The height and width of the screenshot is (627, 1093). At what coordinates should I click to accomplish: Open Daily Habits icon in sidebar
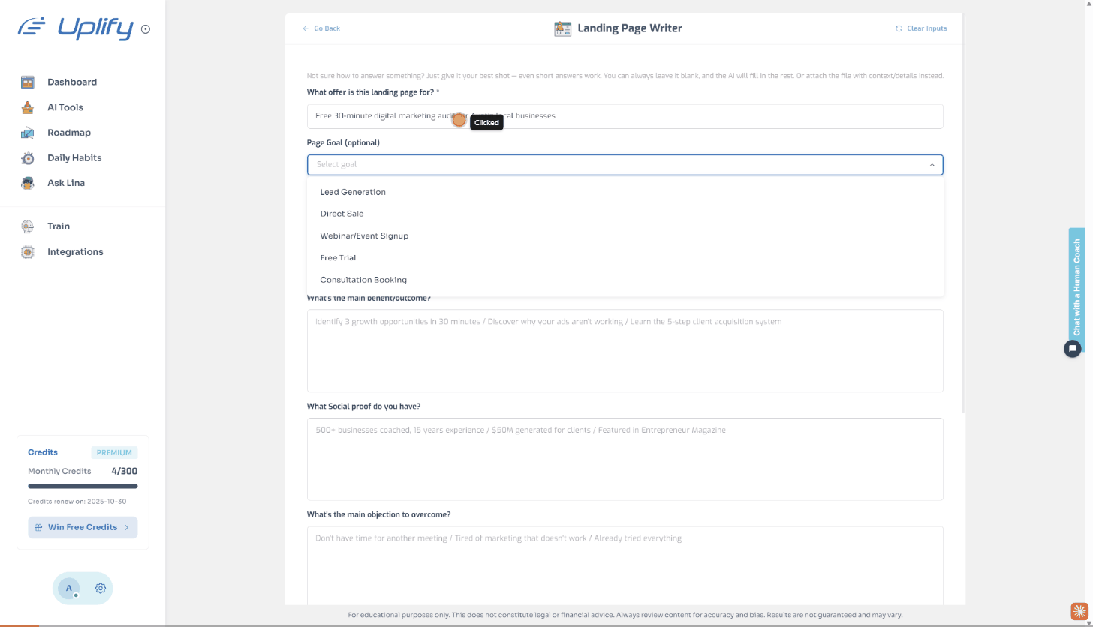coord(28,158)
